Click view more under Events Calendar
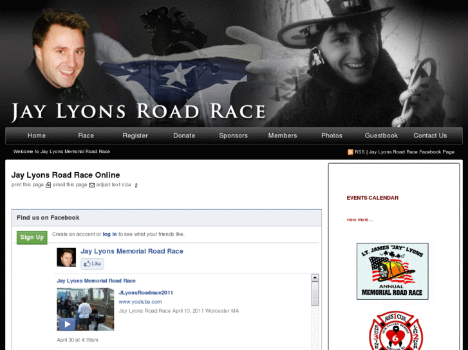The height and width of the screenshot is (350, 468). [360, 220]
